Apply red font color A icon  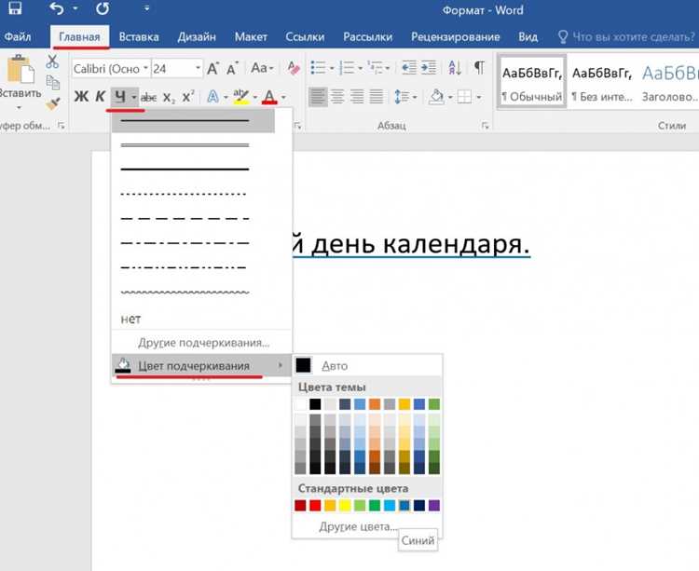[x=269, y=97]
